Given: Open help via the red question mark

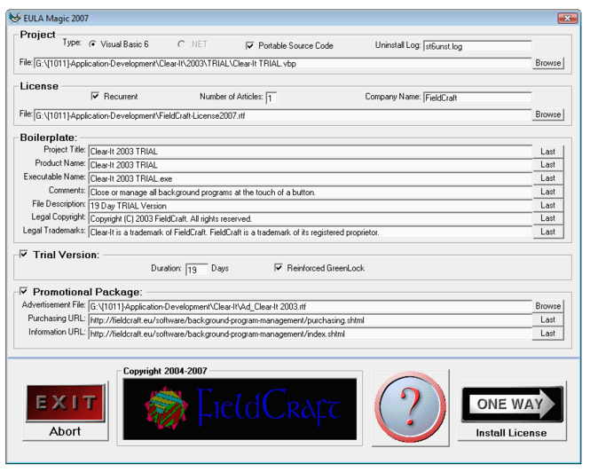Looking at the screenshot, I should click(x=411, y=407).
